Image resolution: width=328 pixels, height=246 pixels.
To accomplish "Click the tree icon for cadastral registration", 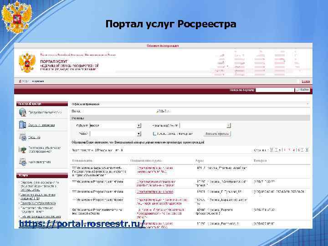I will point(22,149).
